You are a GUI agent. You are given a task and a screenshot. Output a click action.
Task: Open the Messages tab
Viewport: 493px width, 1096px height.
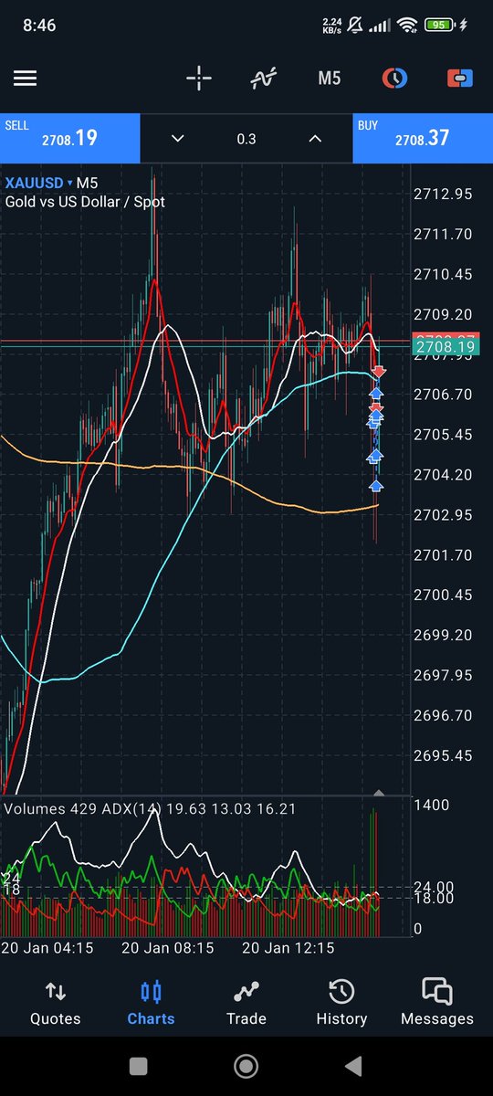point(437,1002)
